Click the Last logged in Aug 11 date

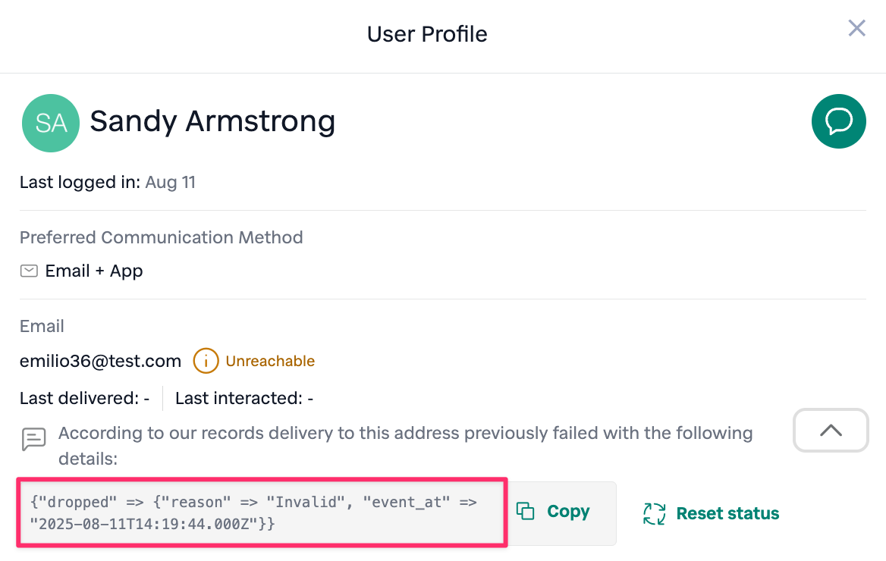click(x=171, y=182)
